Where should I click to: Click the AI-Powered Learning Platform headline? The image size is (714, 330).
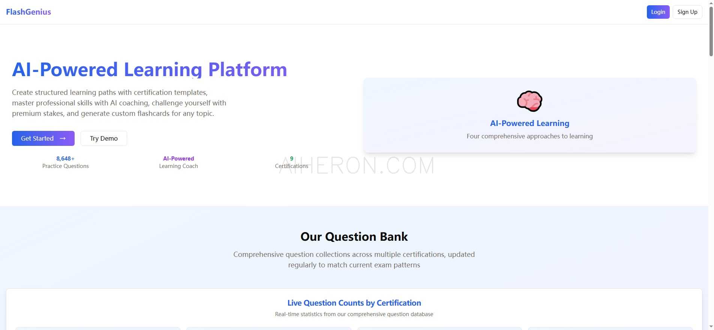pos(150,69)
